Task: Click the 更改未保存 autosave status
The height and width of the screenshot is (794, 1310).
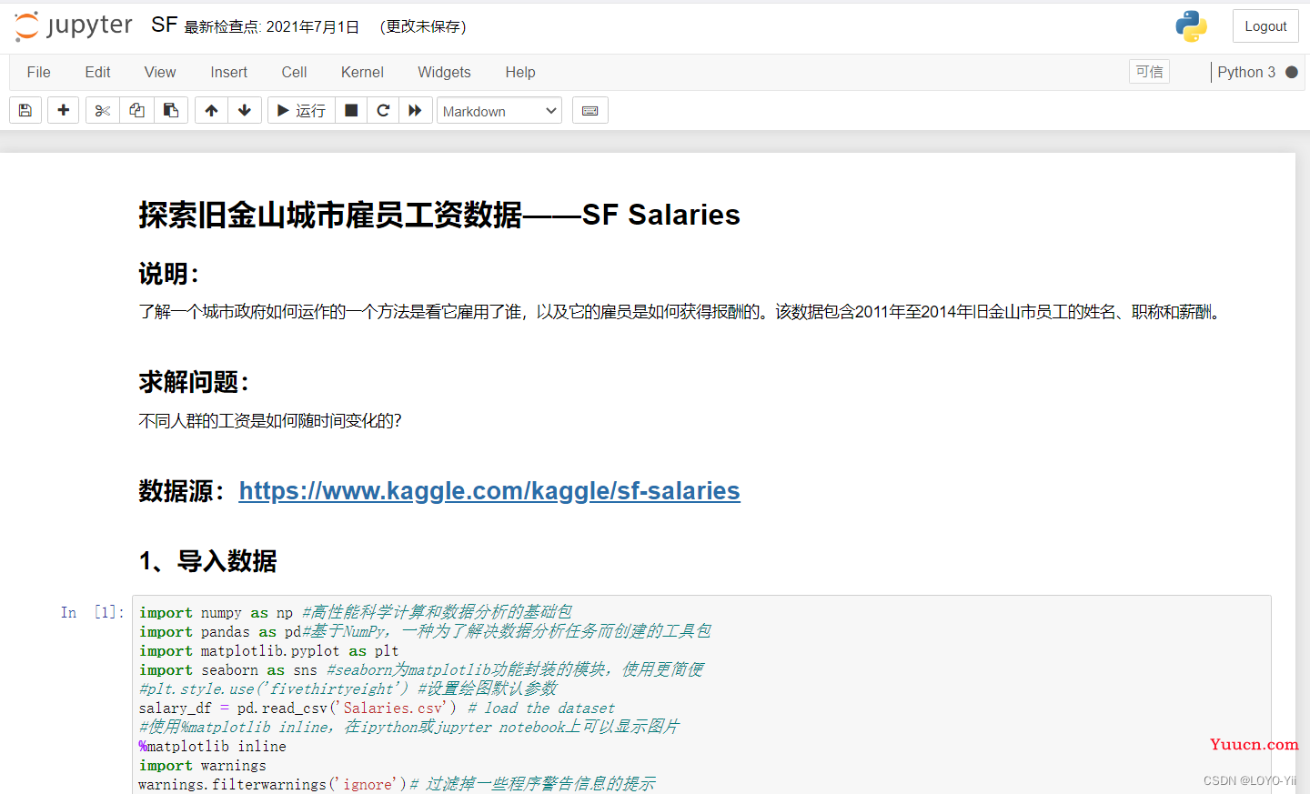Action: [423, 27]
